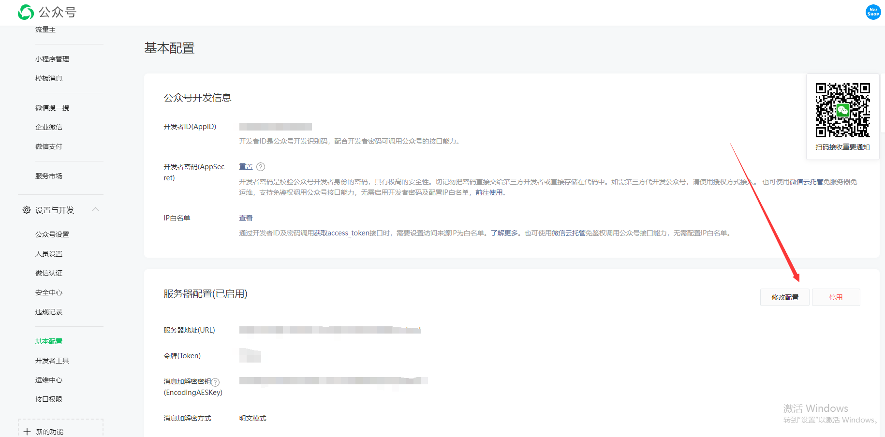Click help icon beside 消息加解密密钥
The image size is (885, 437).
(216, 382)
